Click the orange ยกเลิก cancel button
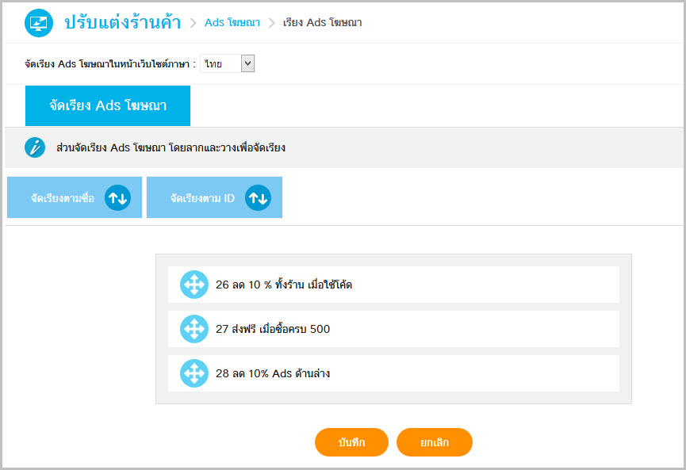Viewport: 686px width, 470px height. (x=435, y=442)
